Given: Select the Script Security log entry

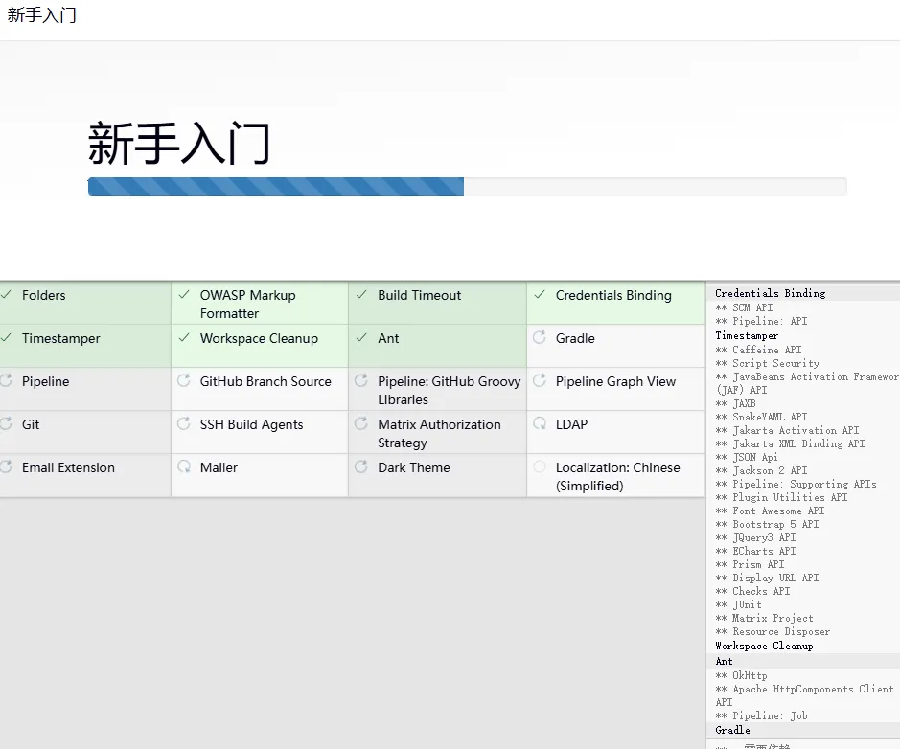Looking at the screenshot, I should tap(768, 363).
